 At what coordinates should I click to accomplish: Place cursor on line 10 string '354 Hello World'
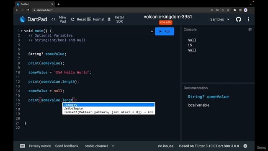click(x=72, y=73)
